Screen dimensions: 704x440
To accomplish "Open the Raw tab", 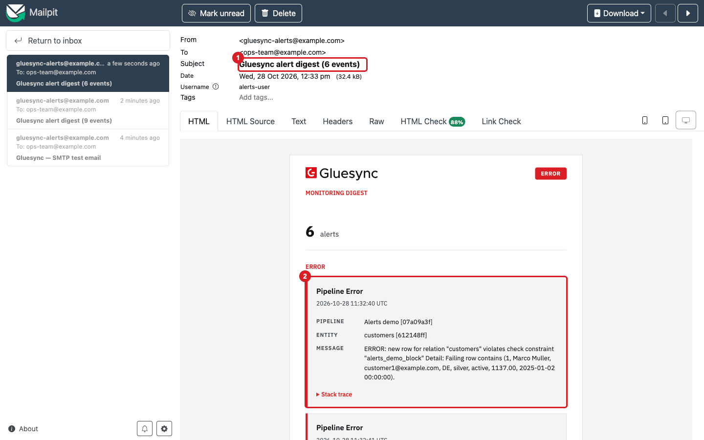I will 376,121.
